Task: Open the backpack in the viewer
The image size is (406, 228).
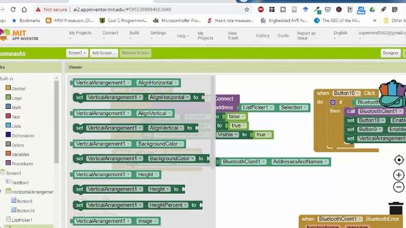Action: coord(392,94)
